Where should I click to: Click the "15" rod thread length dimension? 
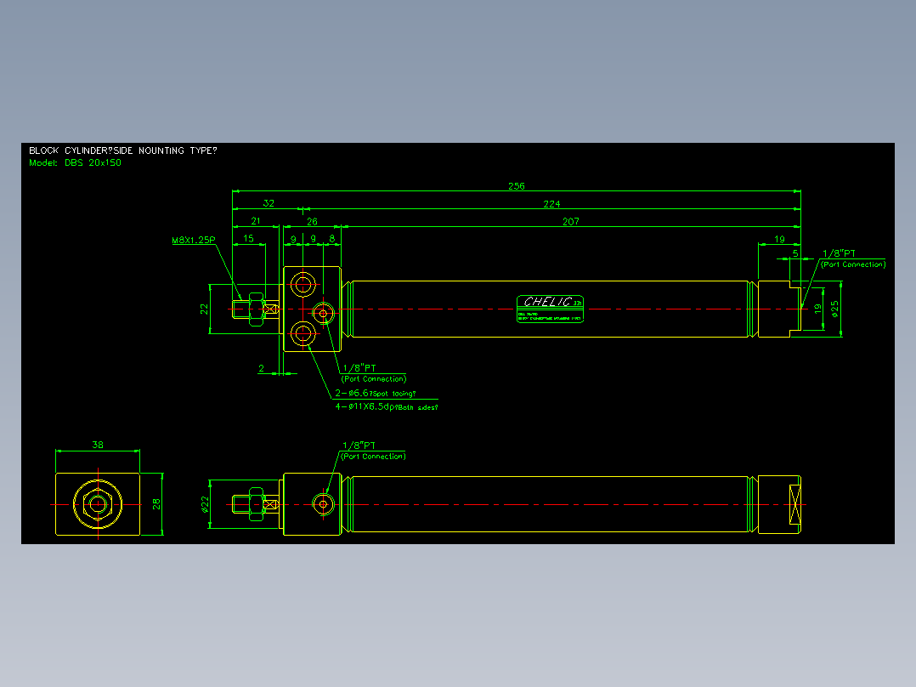248,239
